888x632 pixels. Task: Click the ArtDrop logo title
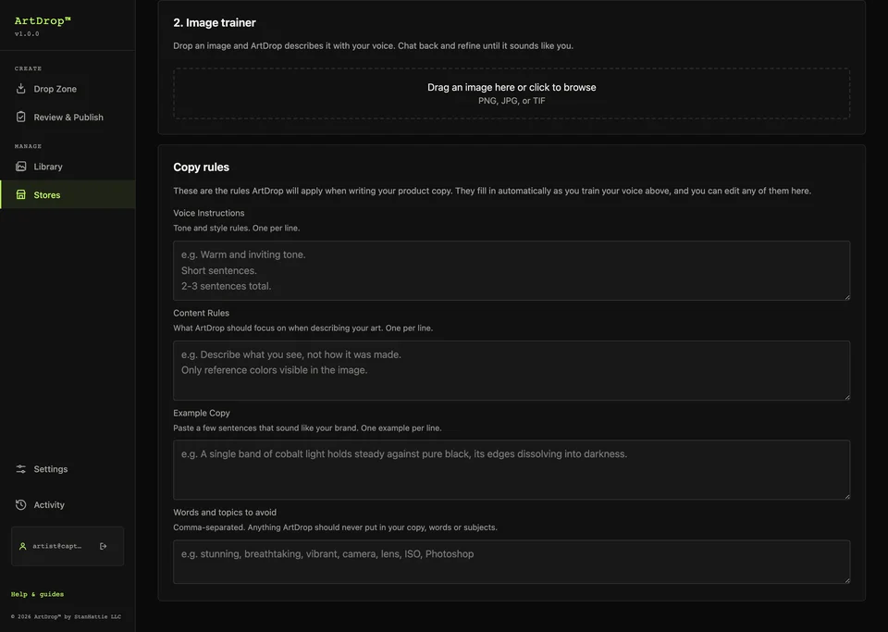pos(43,21)
